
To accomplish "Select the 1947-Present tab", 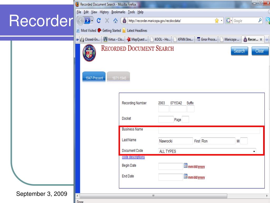I will click(94, 77).
